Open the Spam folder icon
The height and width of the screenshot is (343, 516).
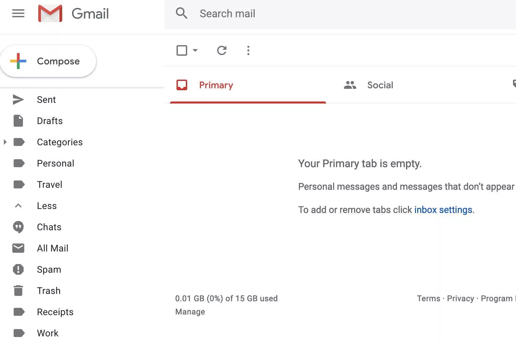click(x=18, y=269)
